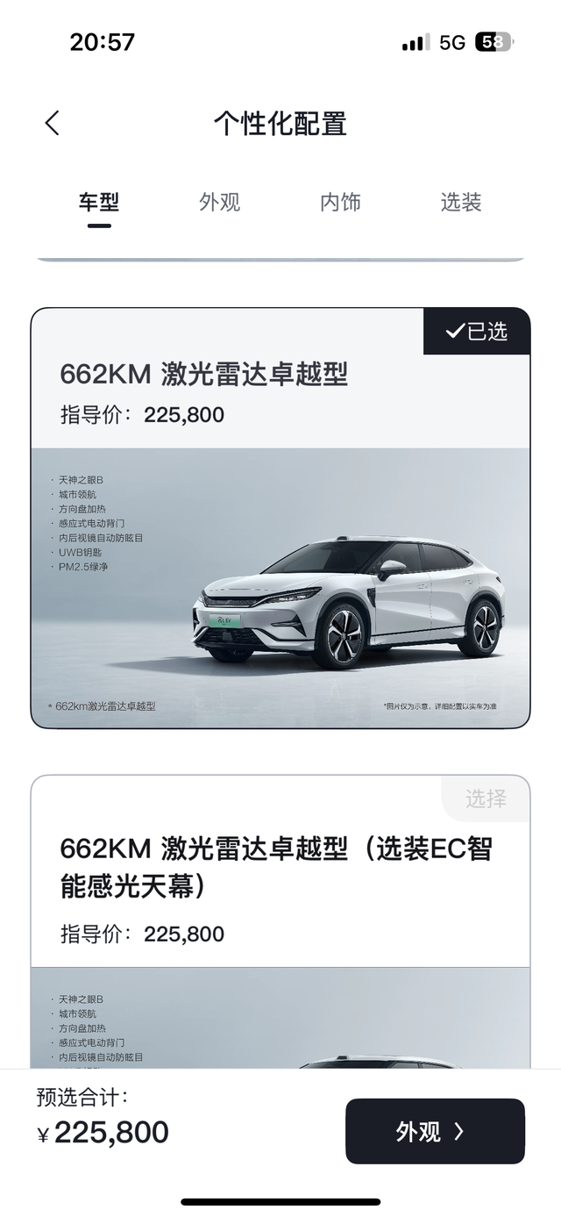Open the 车型 tab
Viewport: 561px width, 1217px height.
coord(99,203)
